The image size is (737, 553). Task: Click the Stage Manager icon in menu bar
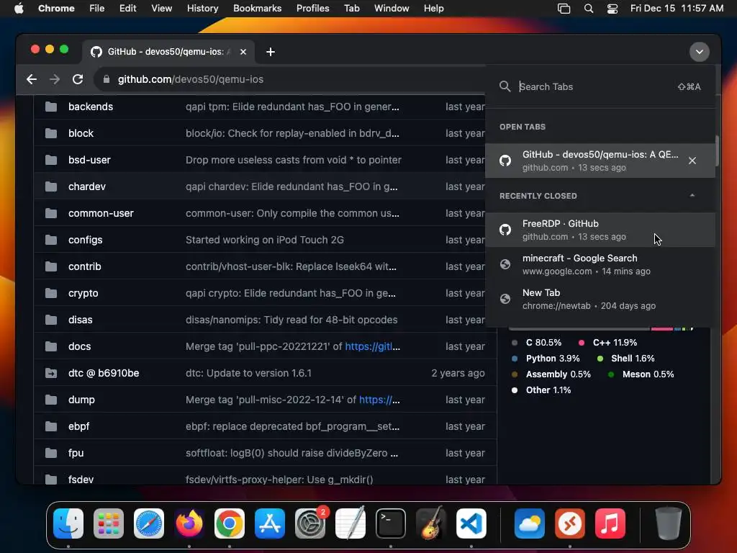coord(564,9)
